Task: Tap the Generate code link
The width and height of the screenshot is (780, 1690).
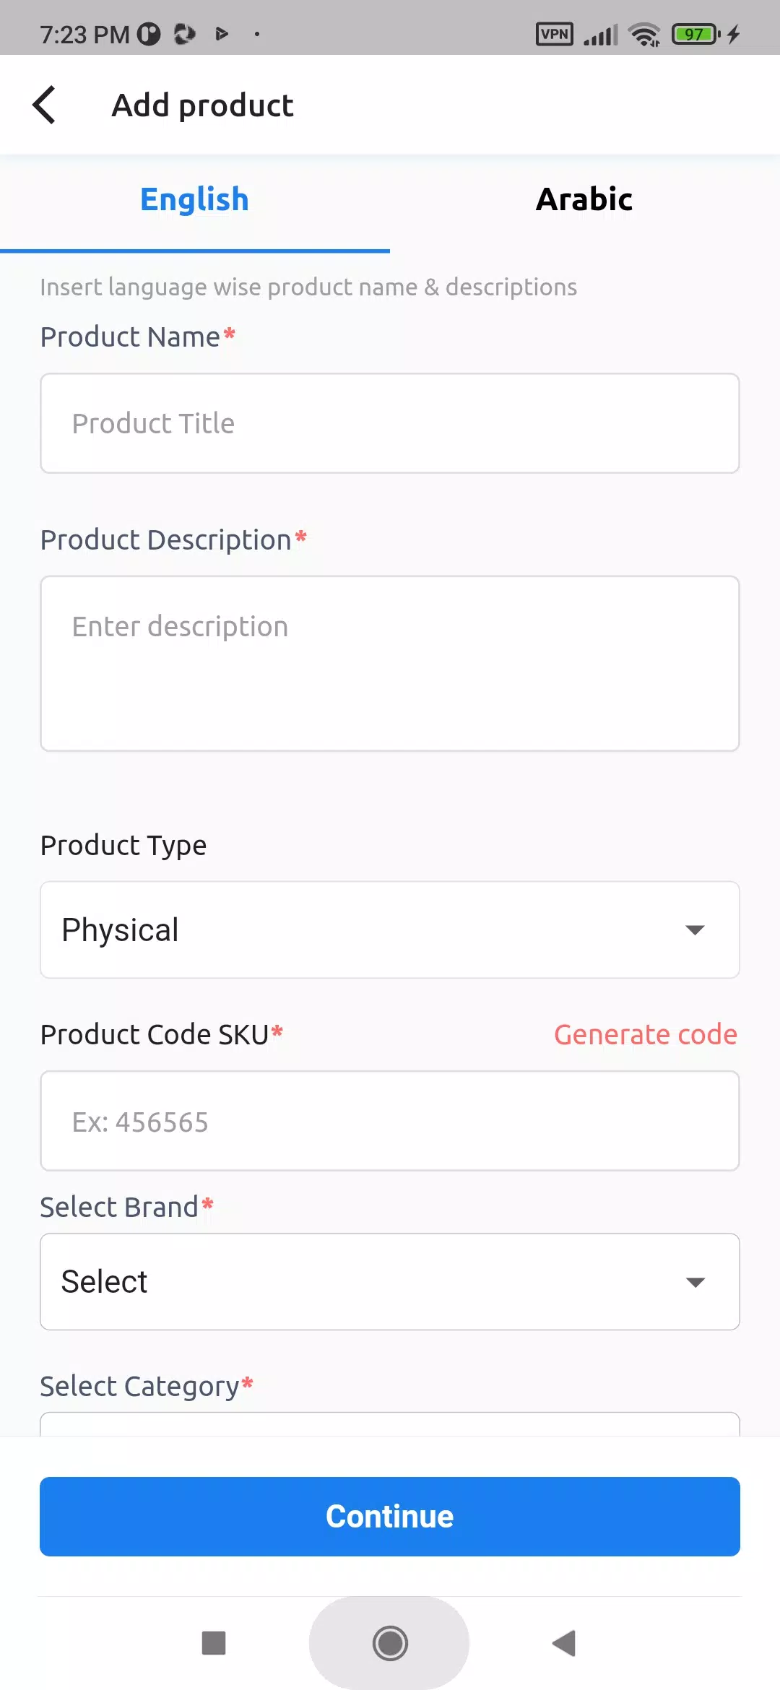Action: pos(645,1034)
